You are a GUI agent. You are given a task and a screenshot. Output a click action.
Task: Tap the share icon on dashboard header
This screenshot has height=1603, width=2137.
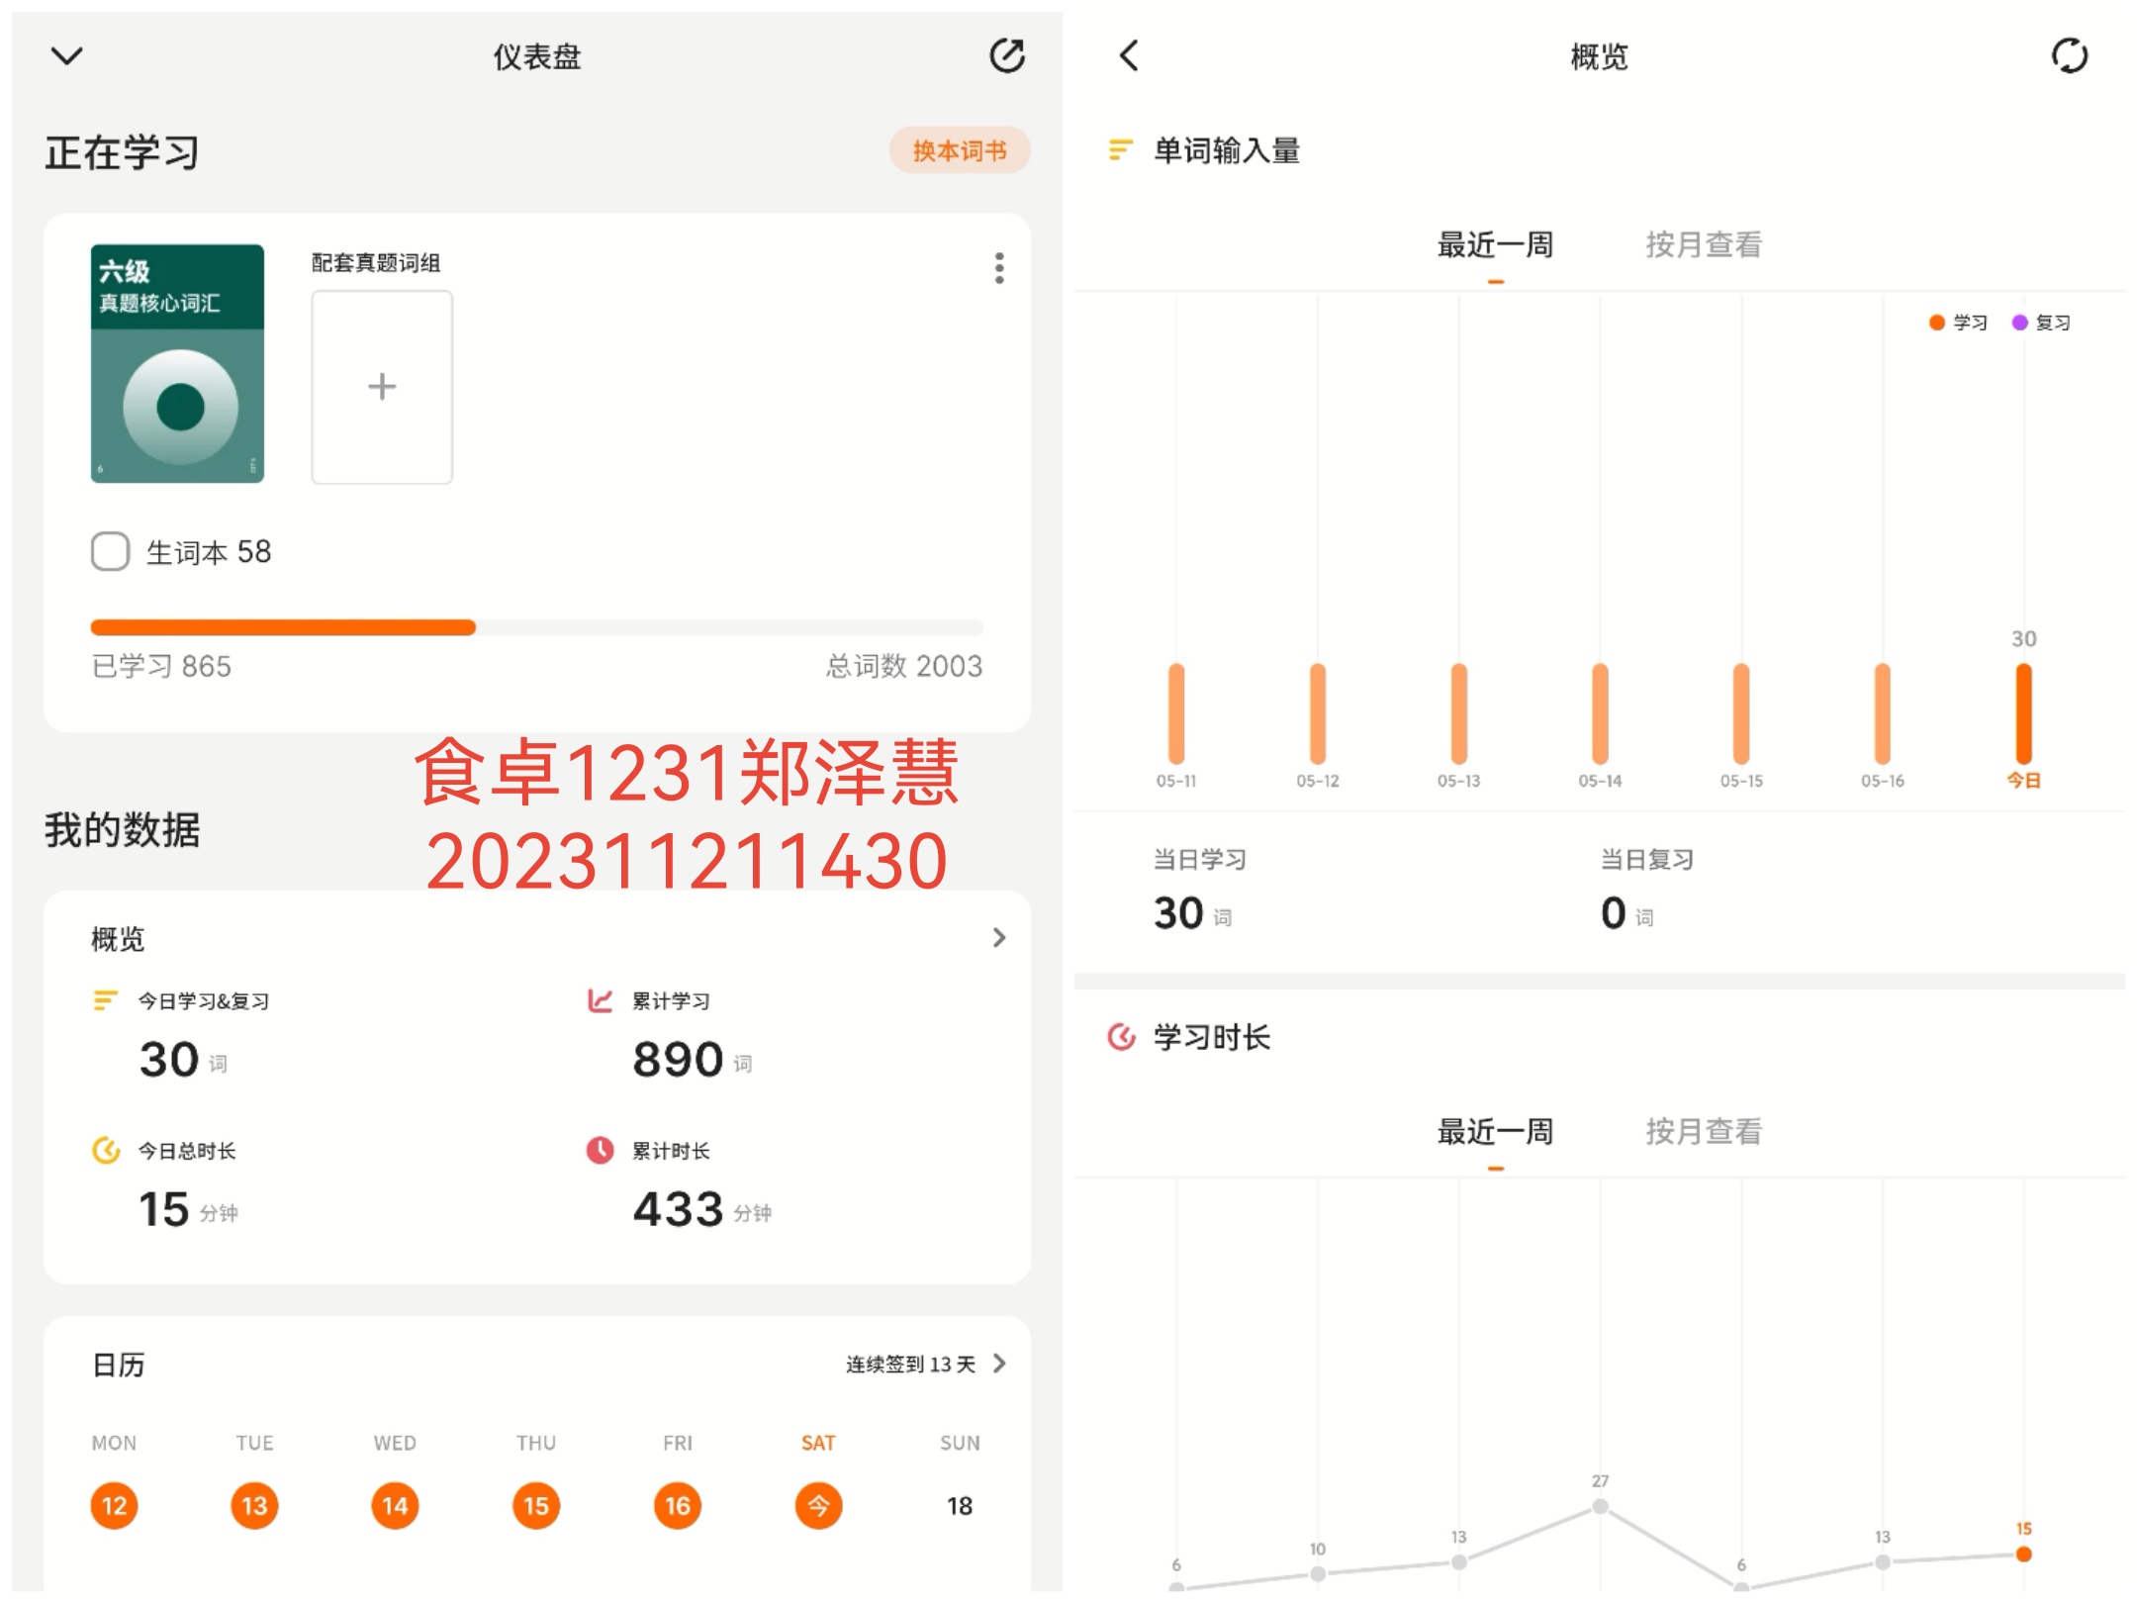tap(1007, 55)
